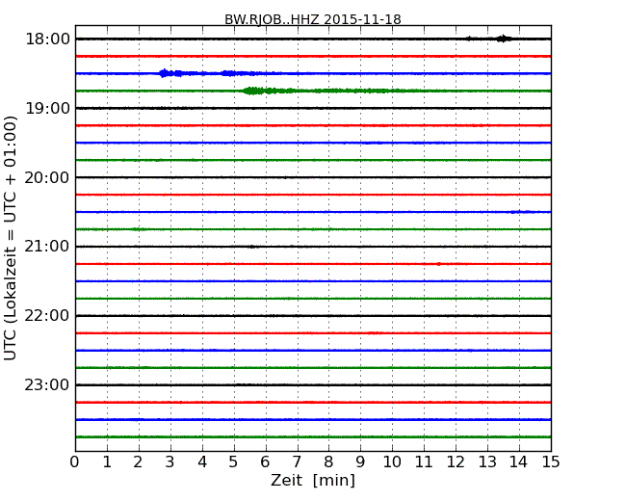Click the 20:00 time label
The width and height of the screenshot is (626, 501).
(47, 177)
